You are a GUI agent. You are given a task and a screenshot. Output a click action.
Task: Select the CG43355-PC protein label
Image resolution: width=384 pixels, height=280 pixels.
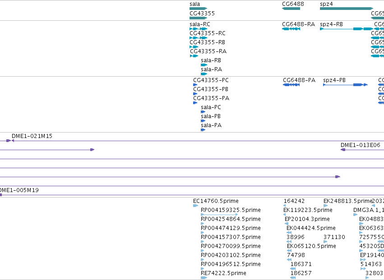click(x=211, y=80)
